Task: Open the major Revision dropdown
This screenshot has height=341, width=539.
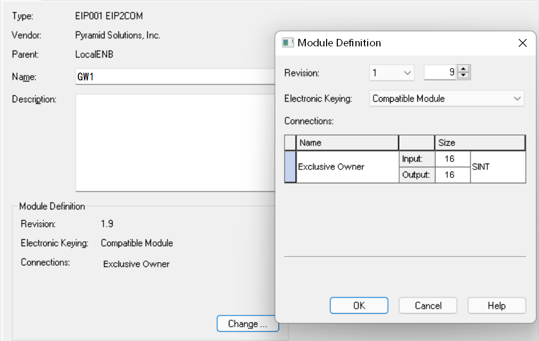Action: click(x=392, y=72)
